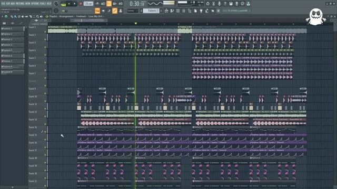This screenshot has height=189, width=337.
Task: Show audio clips tab in picker panel
Action: tap(13, 23)
